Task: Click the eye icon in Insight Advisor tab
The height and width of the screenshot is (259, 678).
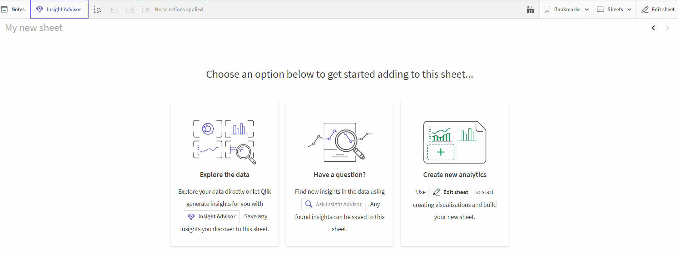Action: (x=40, y=9)
